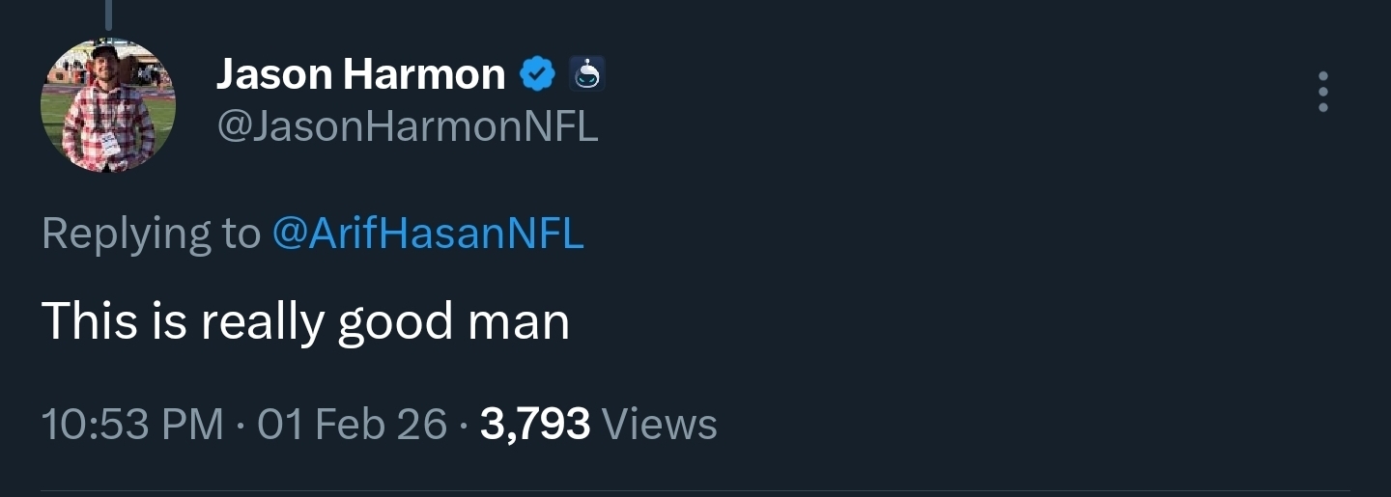Open the @JasonHarmonNFL handle
1391x497 pixels.
pyautogui.click(x=407, y=126)
